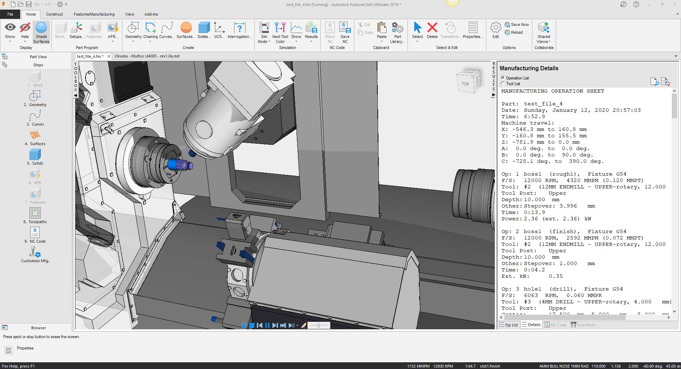
Task: Open Geometry step in Steps panel
Action: coord(35,98)
